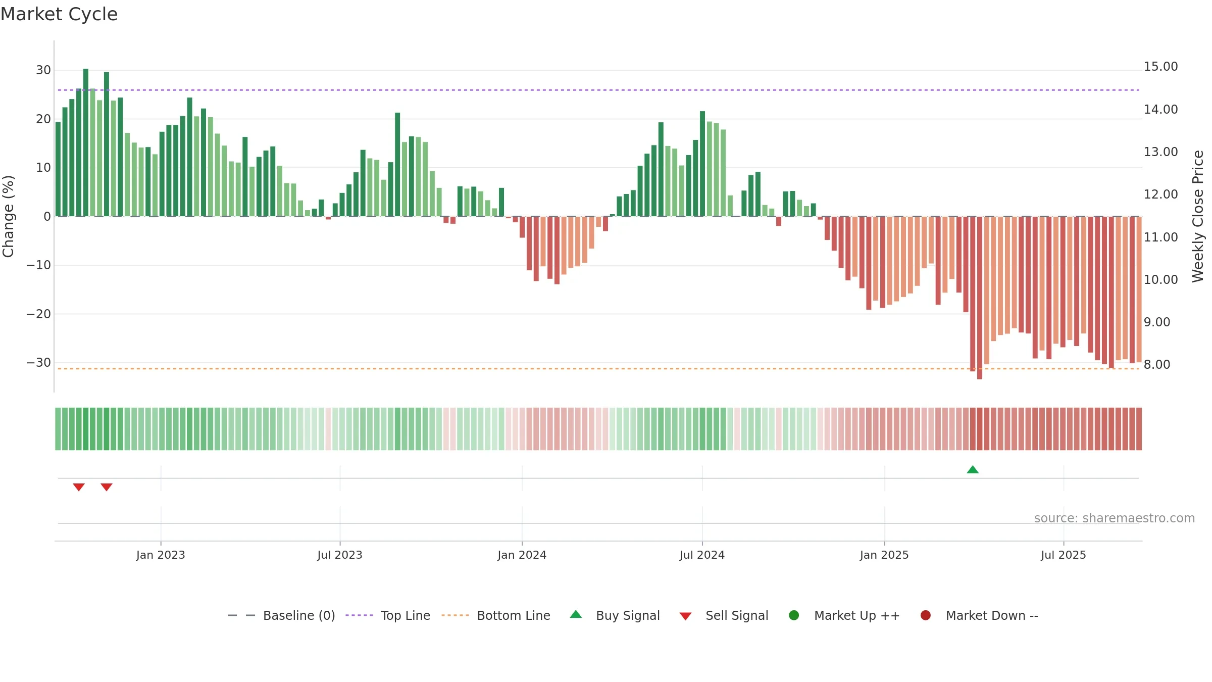Click the red triangle icon in the legend
This screenshot has height=682, width=1212.
coord(685,616)
